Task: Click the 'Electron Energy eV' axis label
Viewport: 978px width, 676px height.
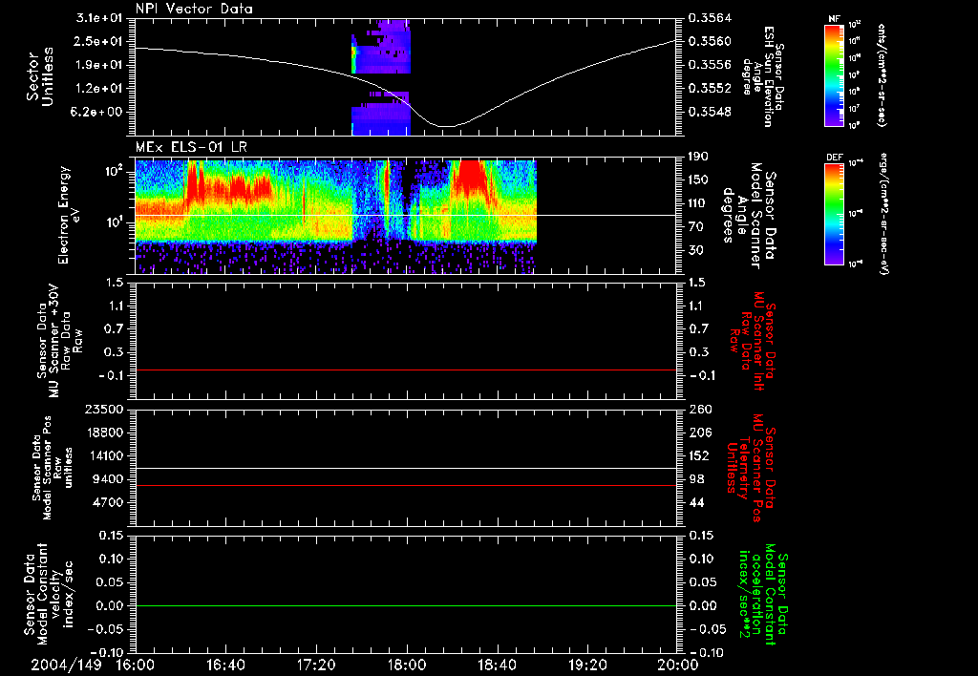Action: coord(69,215)
